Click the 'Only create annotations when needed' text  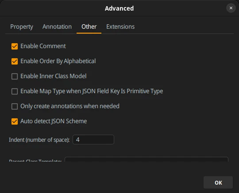[x=70, y=106]
